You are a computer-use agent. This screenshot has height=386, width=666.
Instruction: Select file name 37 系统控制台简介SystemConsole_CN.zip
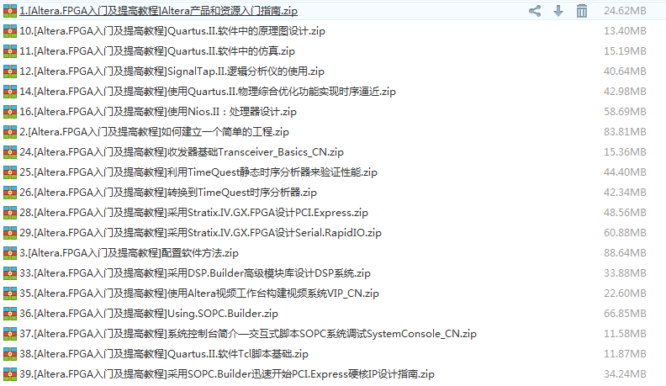click(x=248, y=333)
